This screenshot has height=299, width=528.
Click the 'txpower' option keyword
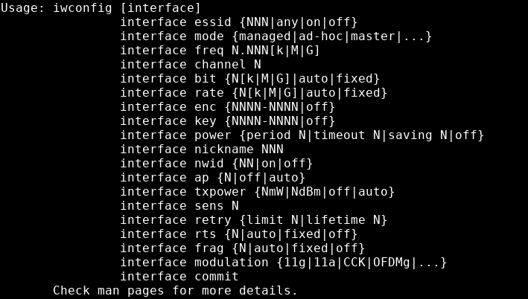(220, 192)
